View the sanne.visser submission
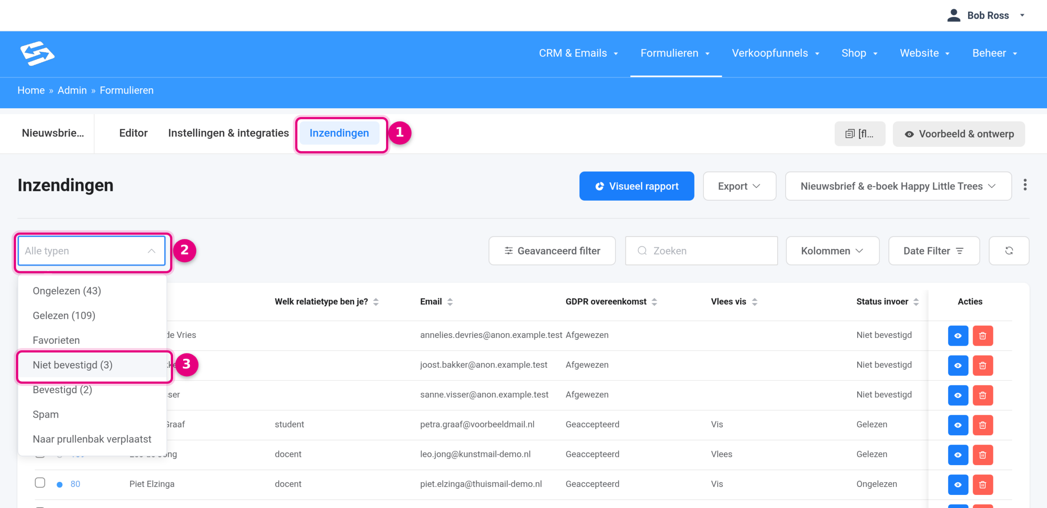Image resolution: width=1047 pixels, height=508 pixels. [x=958, y=395]
